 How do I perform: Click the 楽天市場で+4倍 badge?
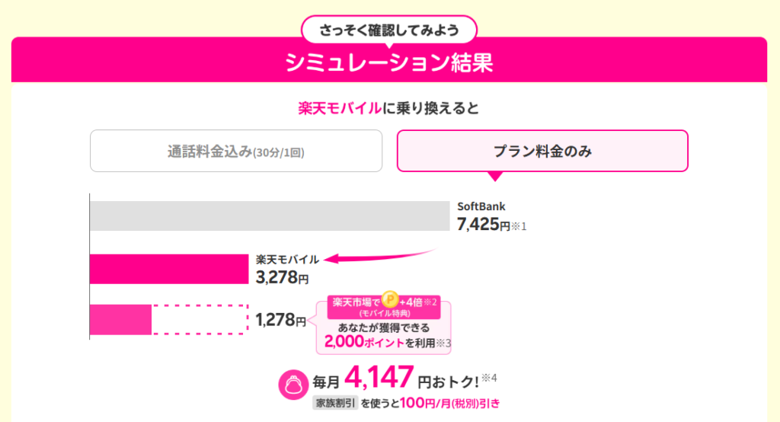coord(384,307)
